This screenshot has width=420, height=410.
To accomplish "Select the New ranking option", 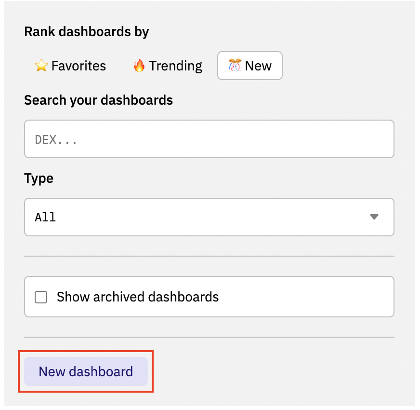I will pyautogui.click(x=250, y=66).
